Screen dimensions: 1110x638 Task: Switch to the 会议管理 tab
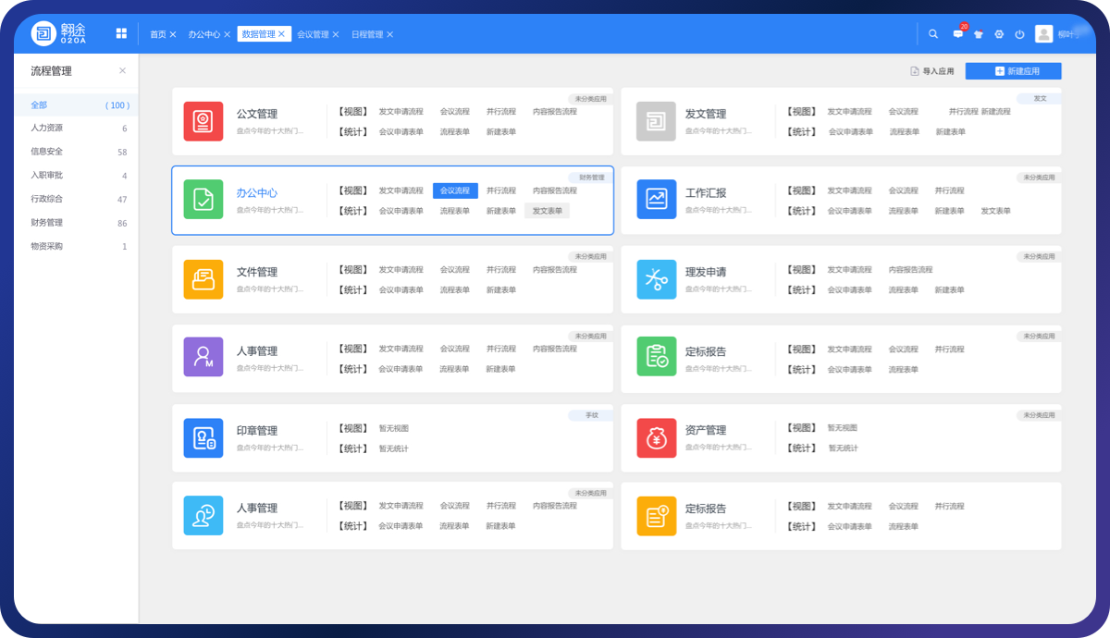tap(312, 34)
